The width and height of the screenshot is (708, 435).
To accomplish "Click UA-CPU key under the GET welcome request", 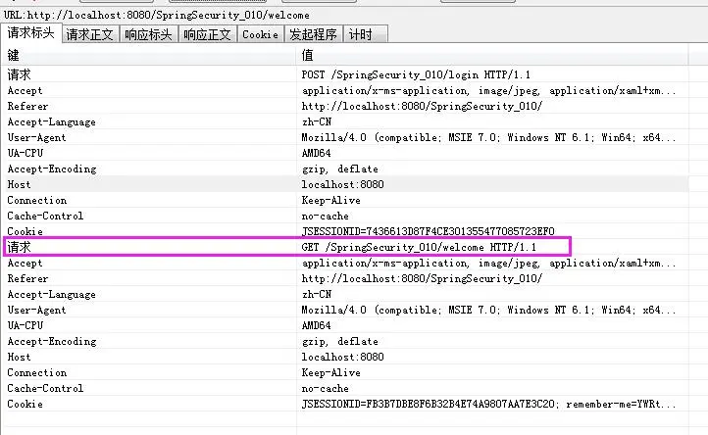I will click(x=25, y=325).
